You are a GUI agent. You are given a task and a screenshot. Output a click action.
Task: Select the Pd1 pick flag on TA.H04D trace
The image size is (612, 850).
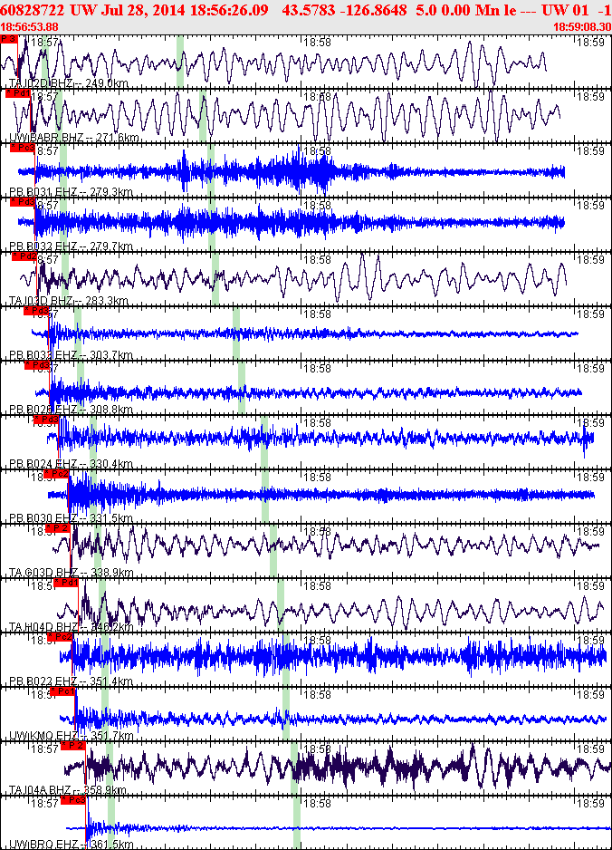pos(66,582)
